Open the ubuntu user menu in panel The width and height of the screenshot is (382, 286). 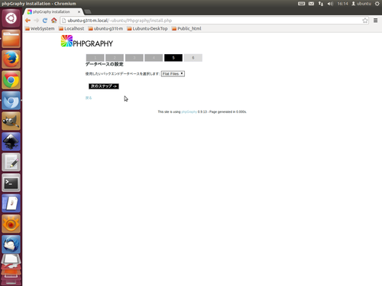[x=361, y=4]
